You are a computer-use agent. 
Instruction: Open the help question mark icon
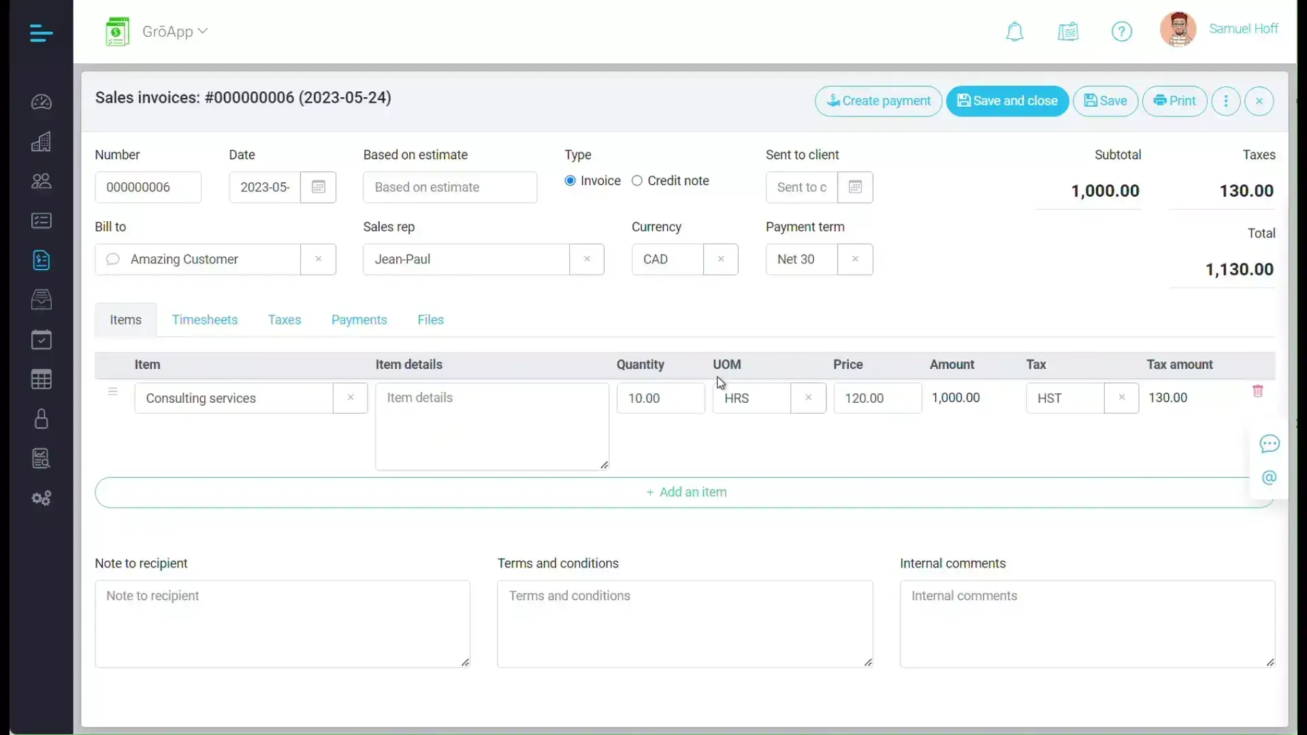coord(1122,31)
